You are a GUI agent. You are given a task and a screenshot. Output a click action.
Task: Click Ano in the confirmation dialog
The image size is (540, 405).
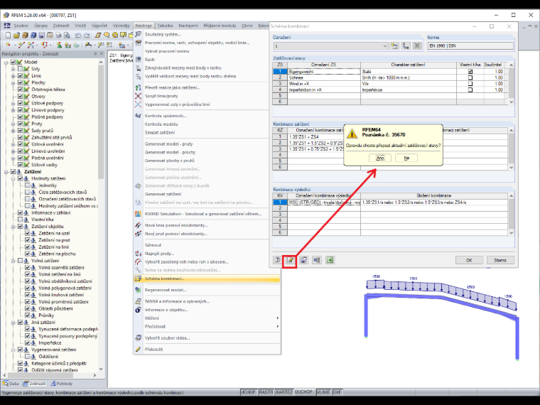pos(380,158)
